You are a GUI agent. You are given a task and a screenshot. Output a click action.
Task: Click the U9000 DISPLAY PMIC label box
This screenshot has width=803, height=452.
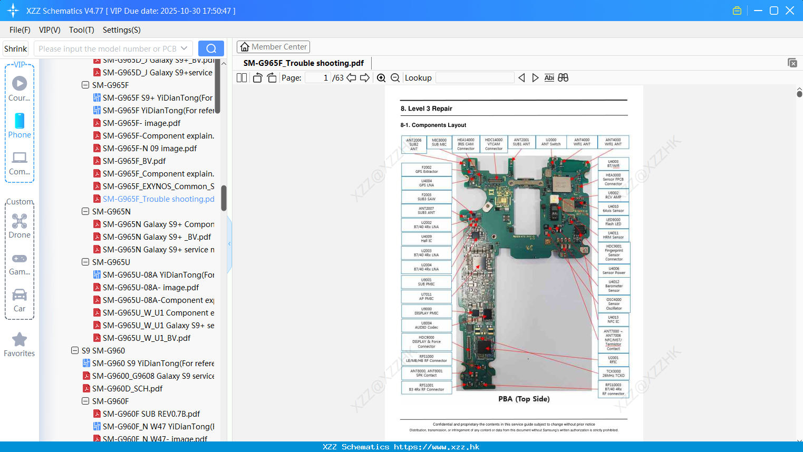point(427,311)
